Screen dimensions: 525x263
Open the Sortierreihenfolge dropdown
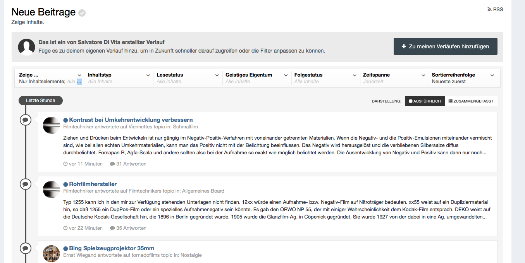click(463, 78)
